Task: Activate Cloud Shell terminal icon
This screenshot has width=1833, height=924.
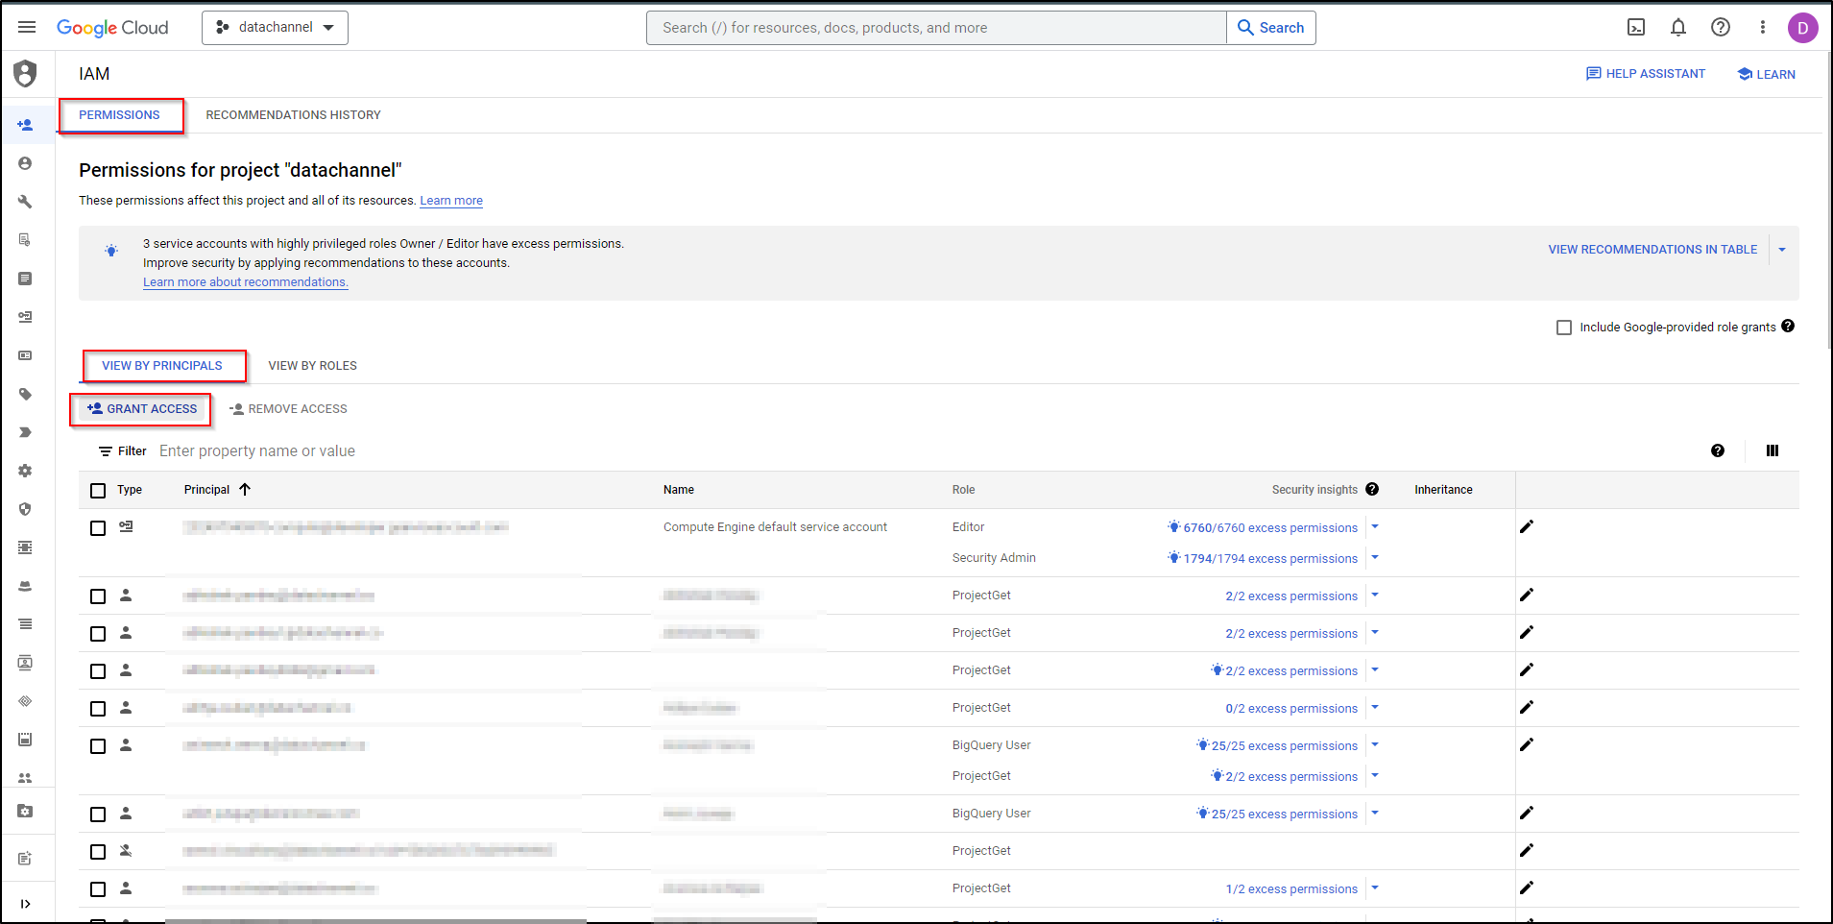Action: click(1636, 27)
